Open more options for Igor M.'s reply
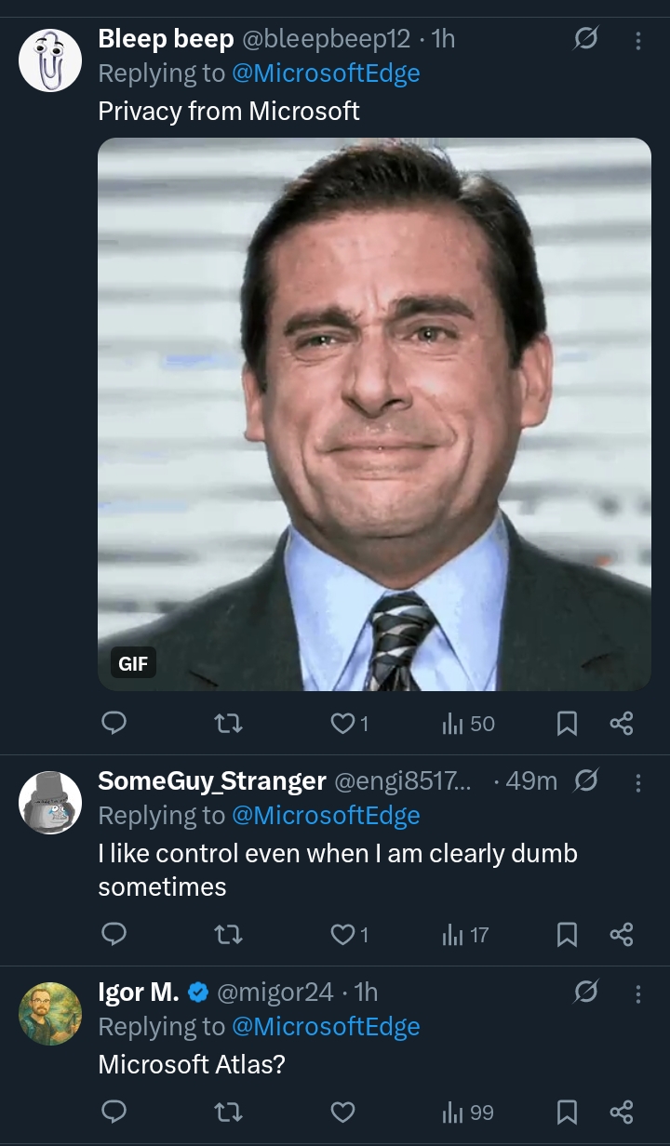670x1146 pixels. click(636, 994)
